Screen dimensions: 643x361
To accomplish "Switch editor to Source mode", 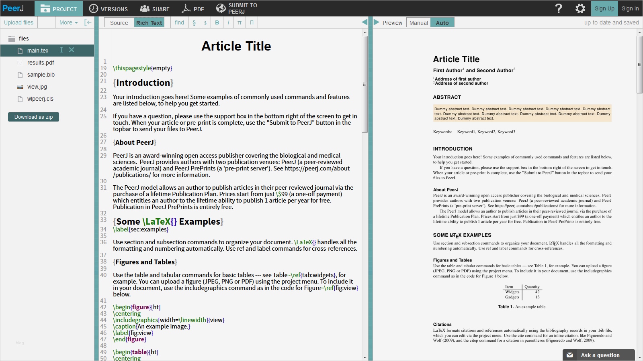I will coord(119,23).
